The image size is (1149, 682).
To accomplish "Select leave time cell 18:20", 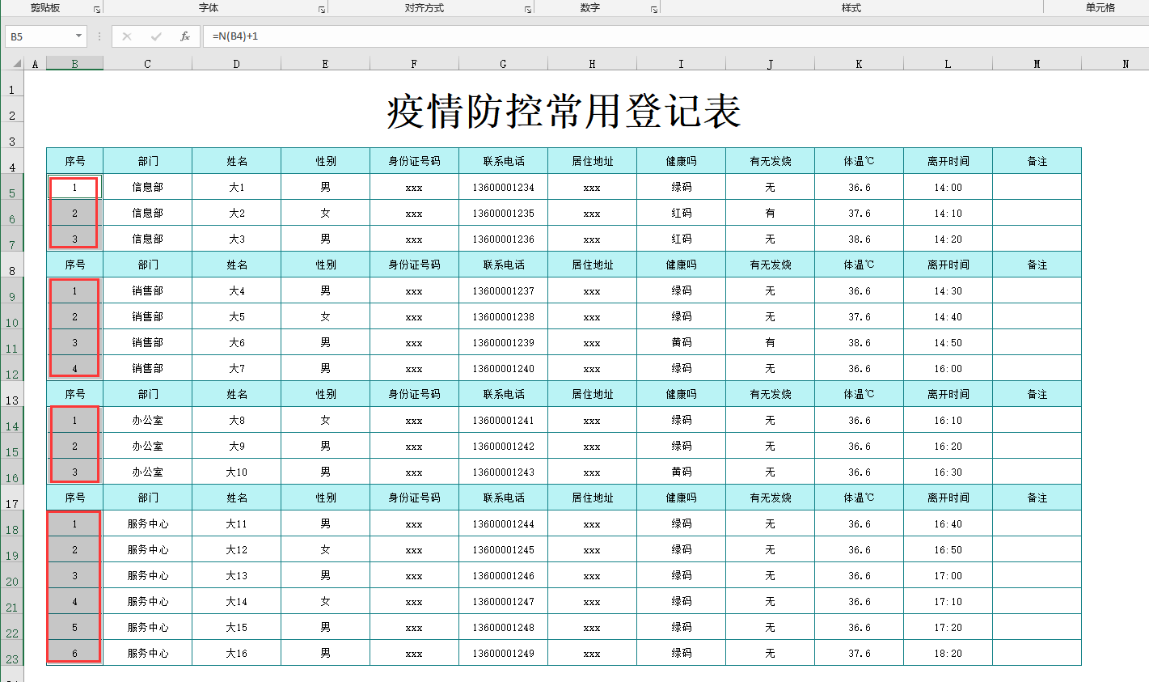I will (x=948, y=653).
